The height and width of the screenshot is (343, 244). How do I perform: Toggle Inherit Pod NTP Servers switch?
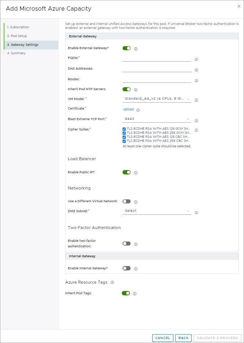(127, 89)
